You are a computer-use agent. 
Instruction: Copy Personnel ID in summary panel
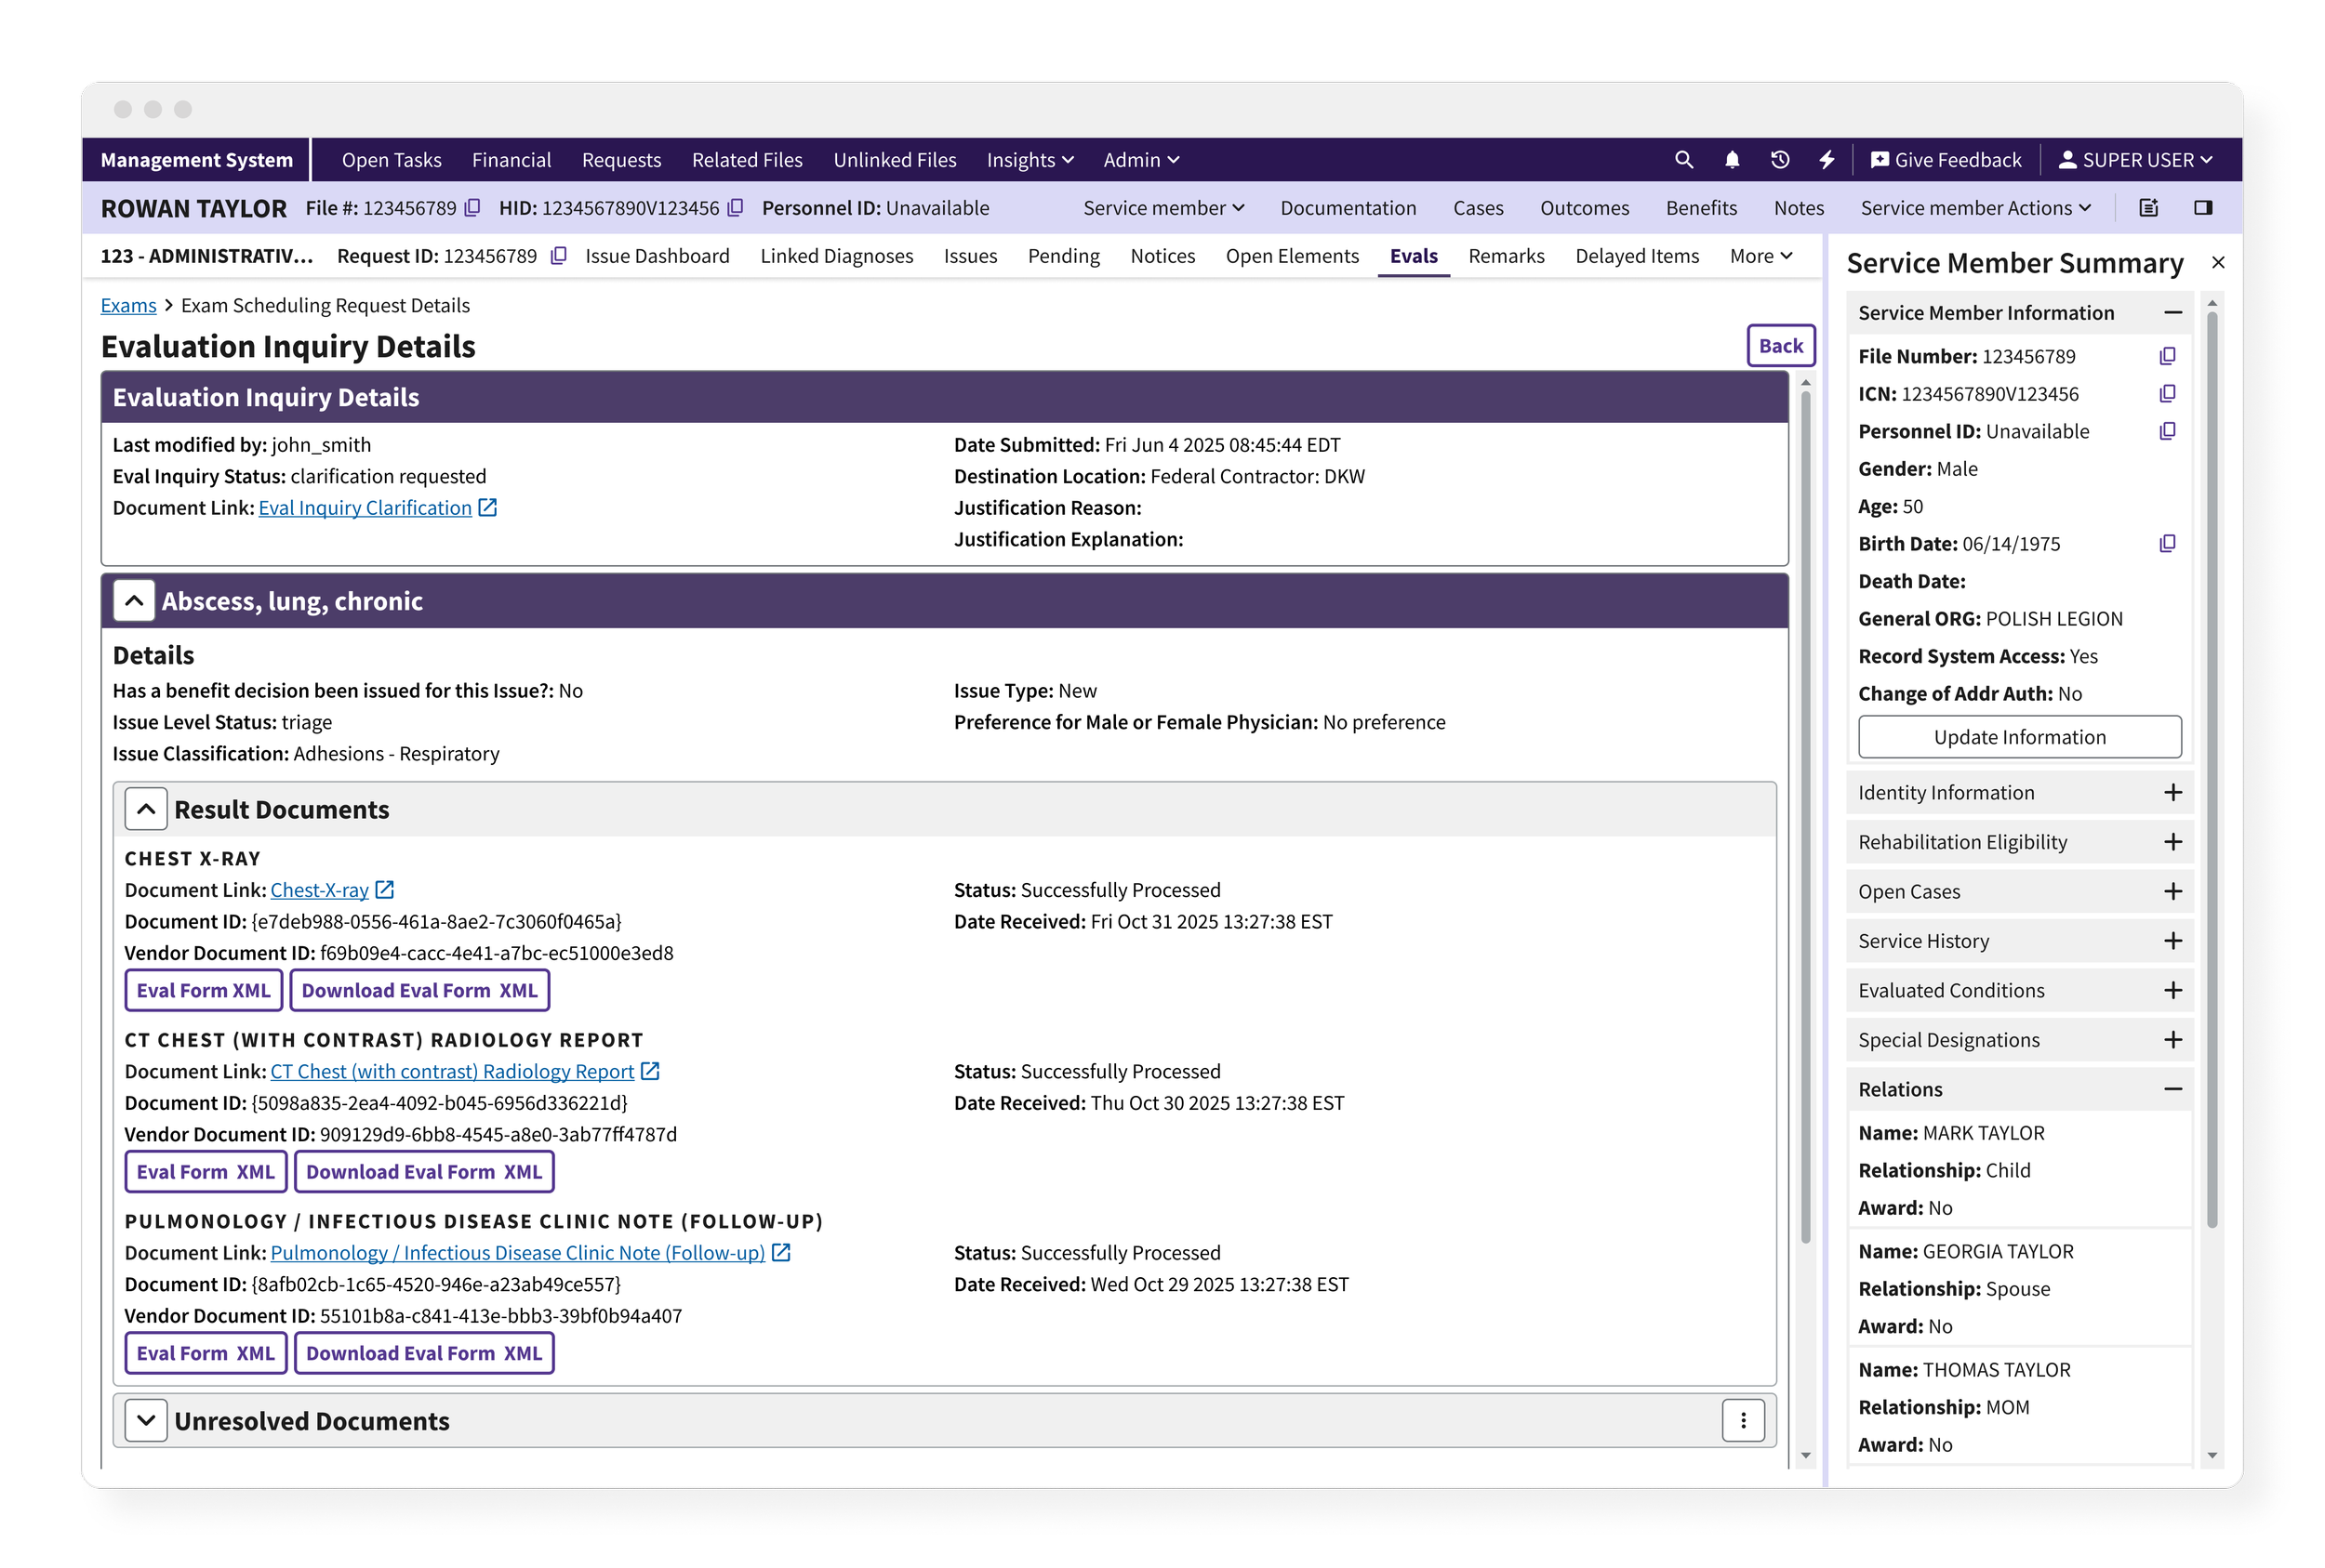point(2167,432)
